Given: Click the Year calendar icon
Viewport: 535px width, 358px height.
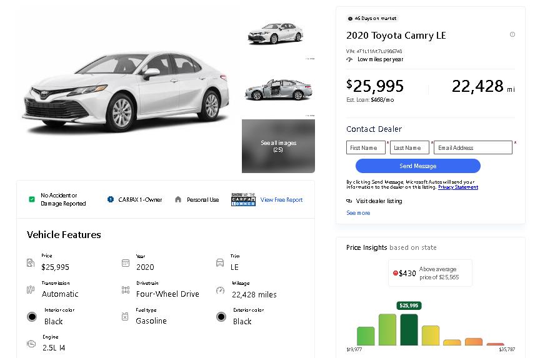Looking at the screenshot, I should coord(125,263).
